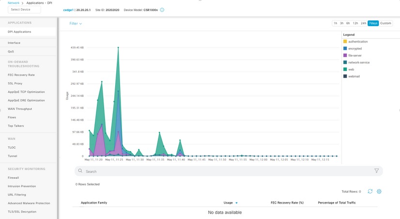Viewport: 400px width, 219px height.
Task: Open table settings gear icon
Action: click(379, 191)
